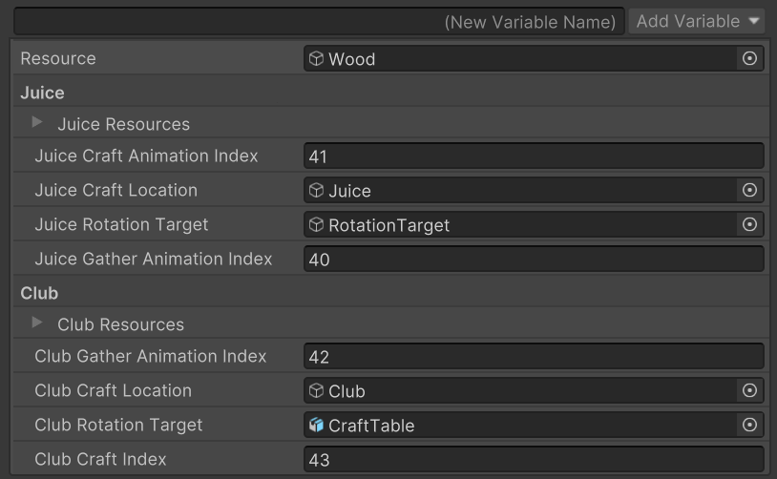Open object picker for Club Rotation Target
Viewport: 777px width, 479px height.
(x=749, y=426)
